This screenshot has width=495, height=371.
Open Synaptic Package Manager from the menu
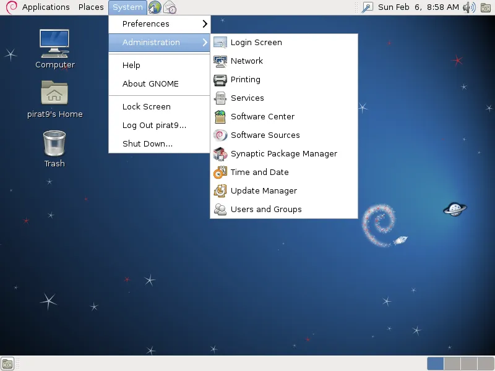tap(283, 154)
